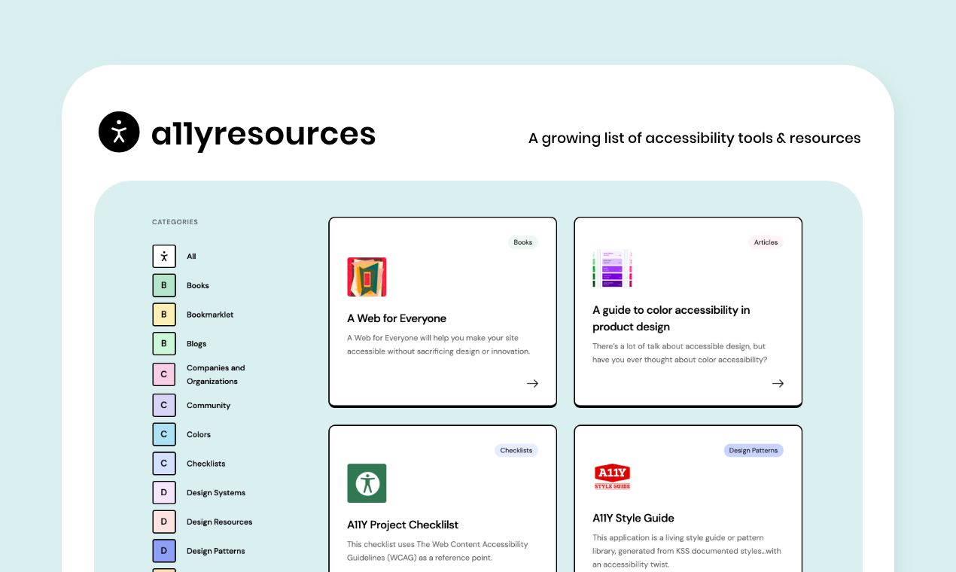
Task: Click description 'This application is a living style guide'
Action: (687, 551)
